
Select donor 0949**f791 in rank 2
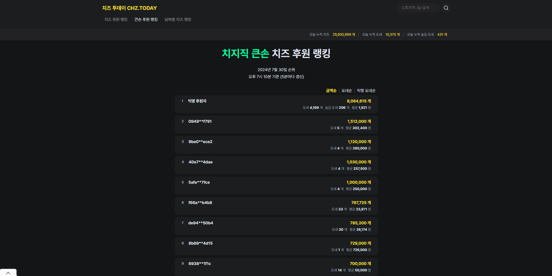click(276, 124)
